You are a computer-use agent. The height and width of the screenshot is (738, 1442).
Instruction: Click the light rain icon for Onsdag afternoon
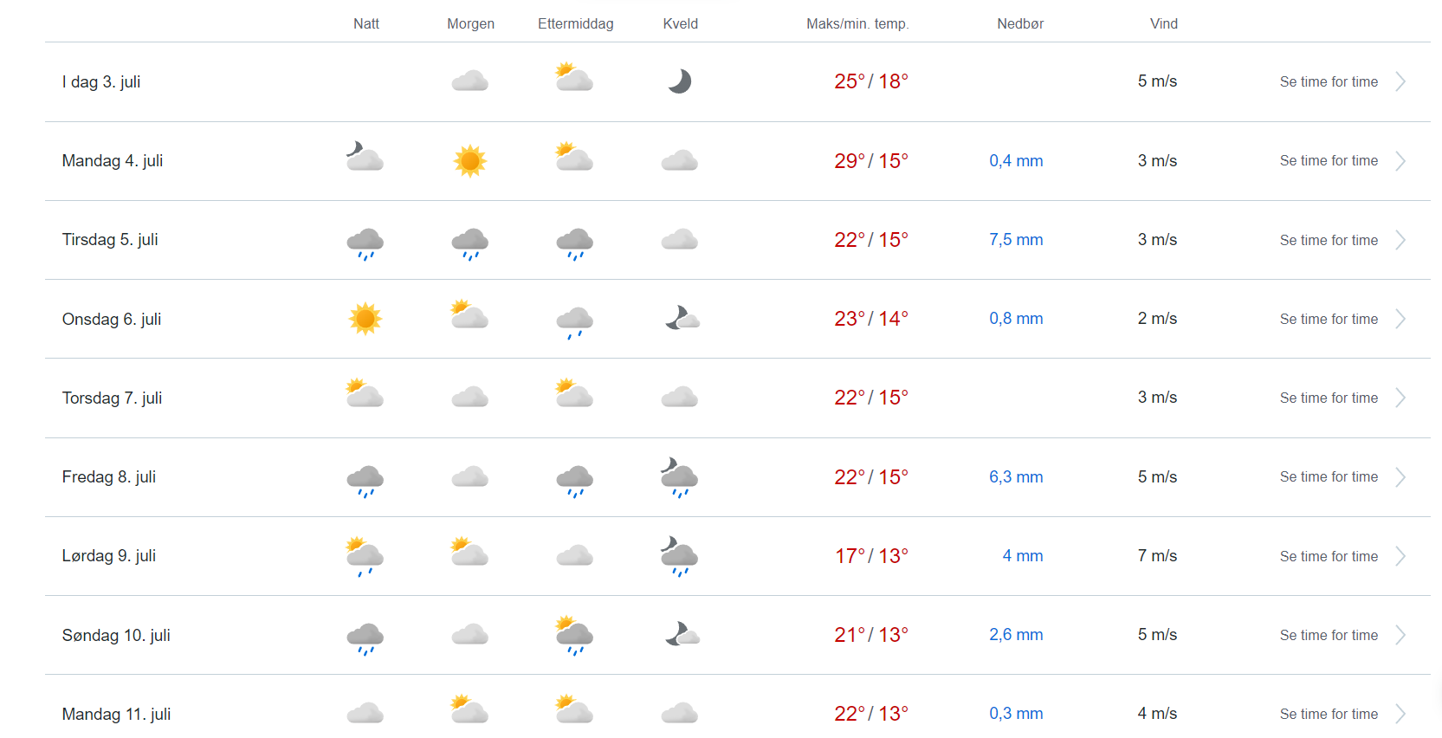coord(575,321)
